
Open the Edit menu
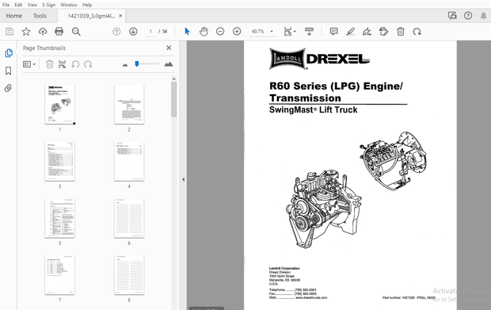(18, 5)
